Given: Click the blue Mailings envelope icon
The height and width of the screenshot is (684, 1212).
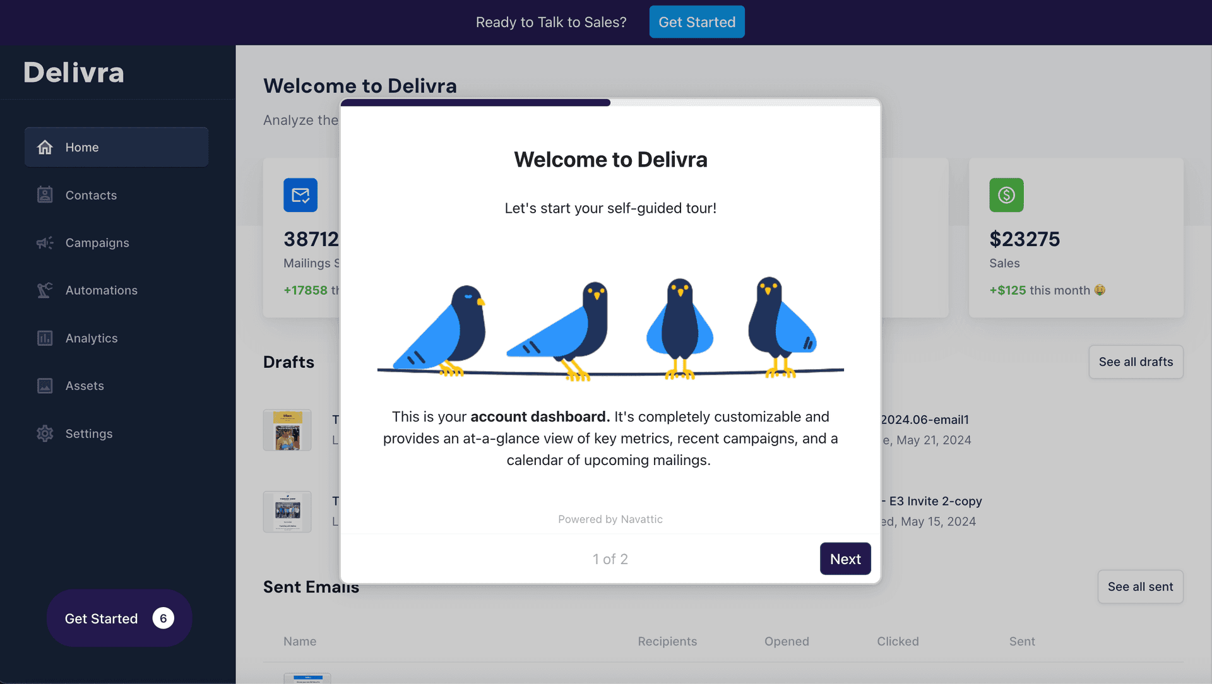Looking at the screenshot, I should pyautogui.click(x=300, y=195).
